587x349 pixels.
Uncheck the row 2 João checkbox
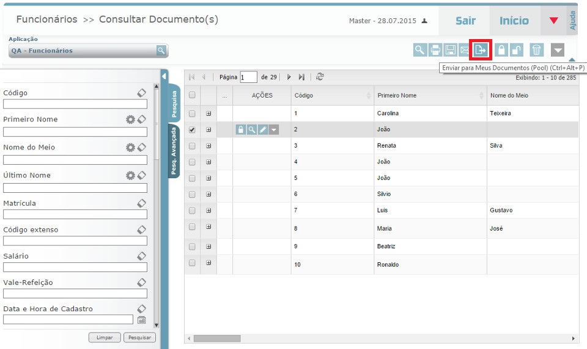coord(192,130)
